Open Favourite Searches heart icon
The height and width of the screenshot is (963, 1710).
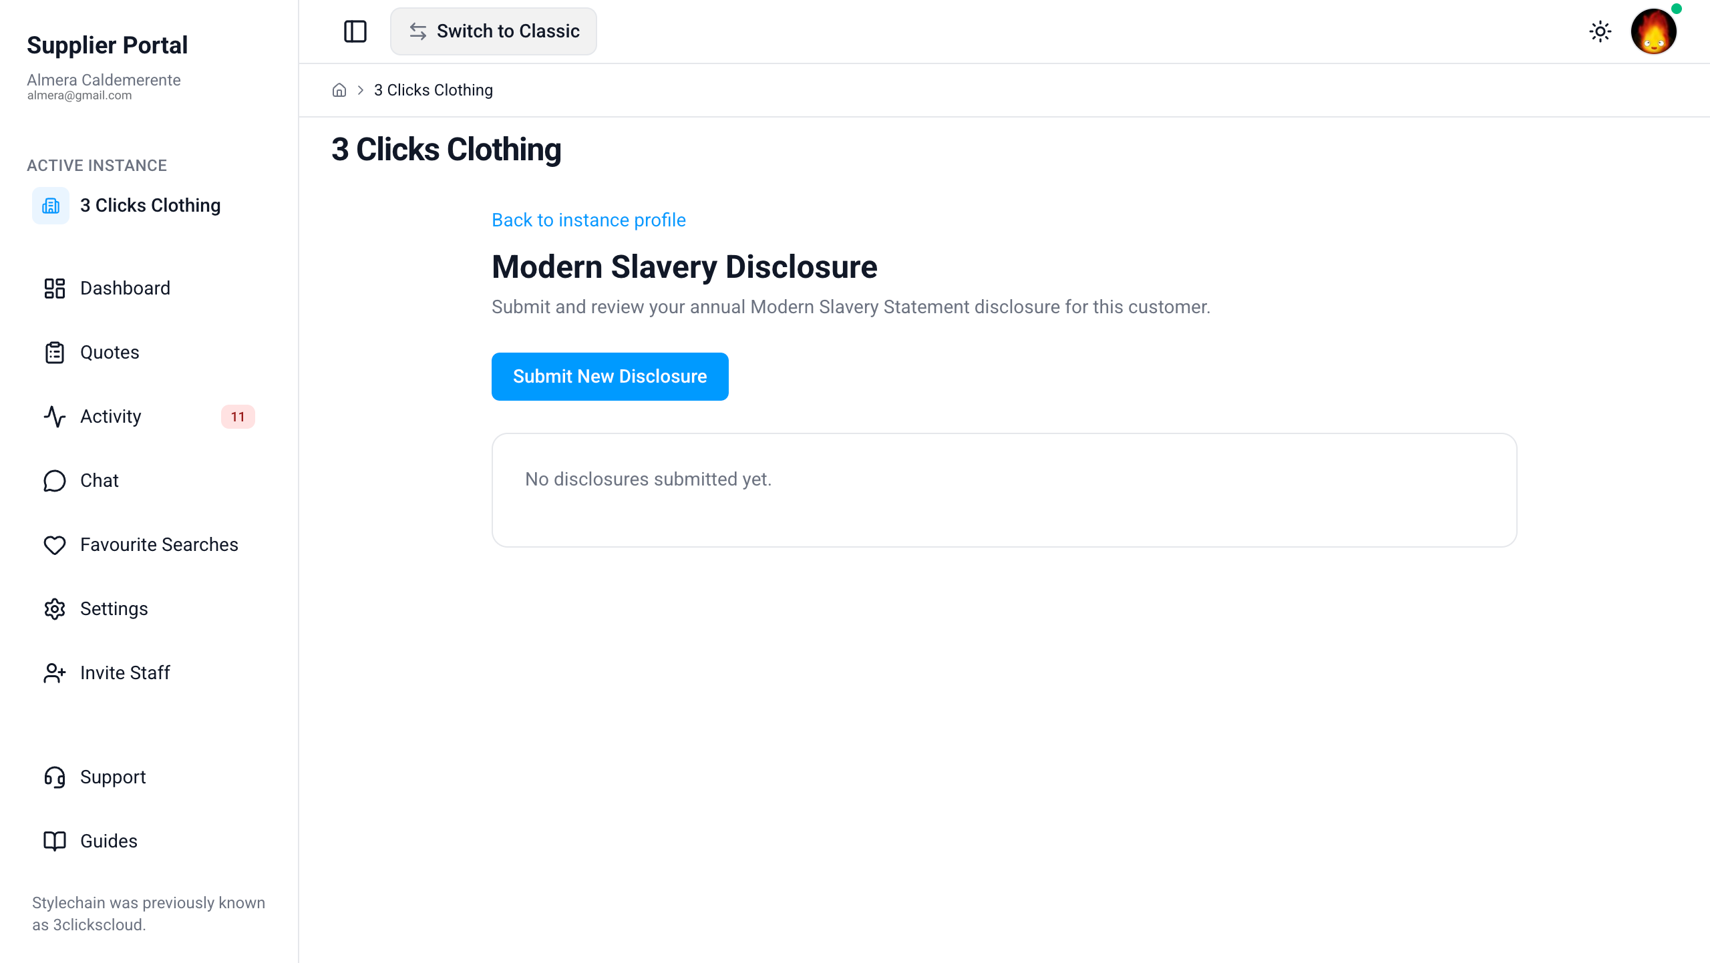point(55,545)
